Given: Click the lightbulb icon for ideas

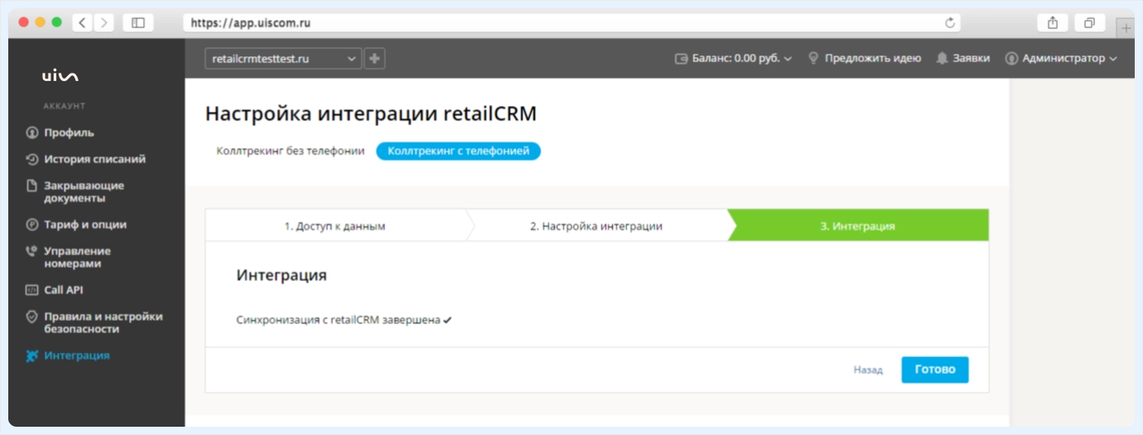Looking at the screenshot, I should [x=813, y=59].
